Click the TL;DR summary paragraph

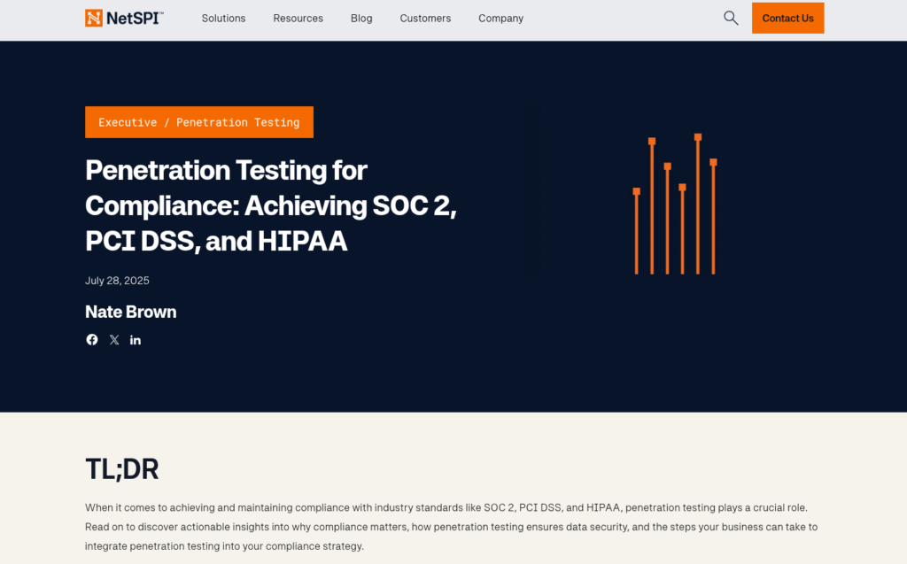click(x=451, y=527)
